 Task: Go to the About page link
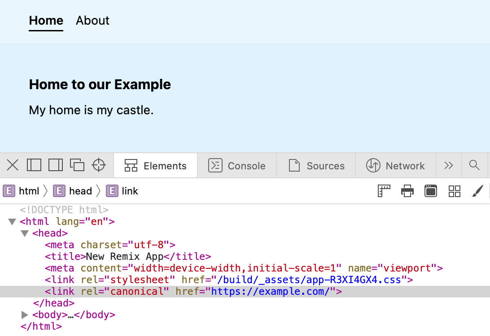pyautogui.click(x=92, y=21)
